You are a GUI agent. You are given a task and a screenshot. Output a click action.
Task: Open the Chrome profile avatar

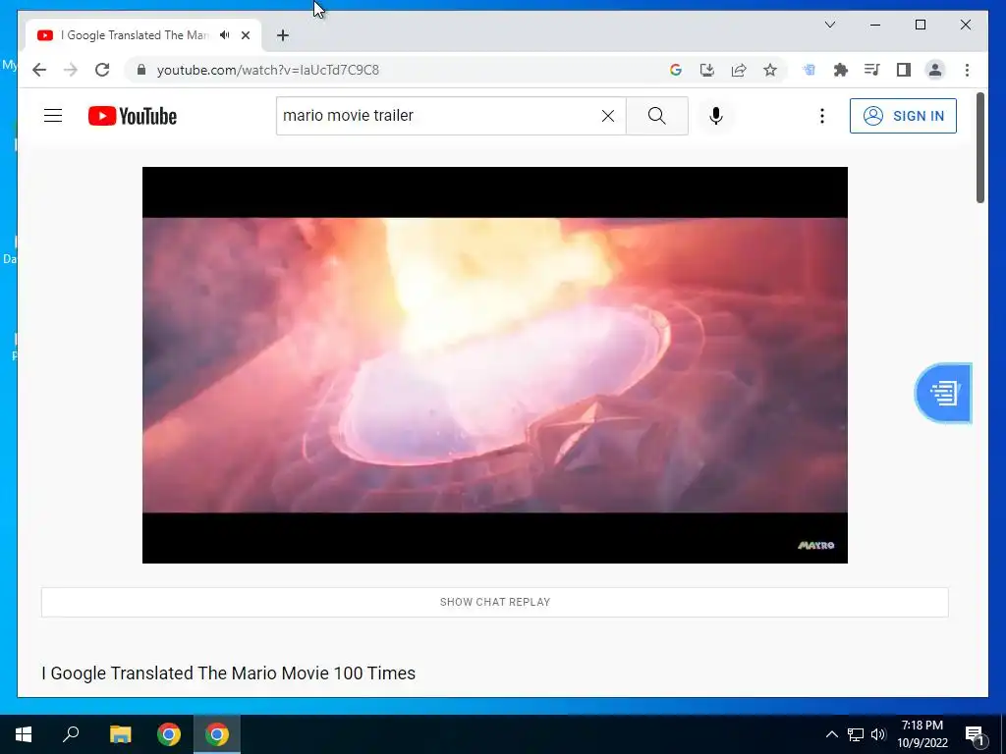pyautogui.click(x=935, y=70)
